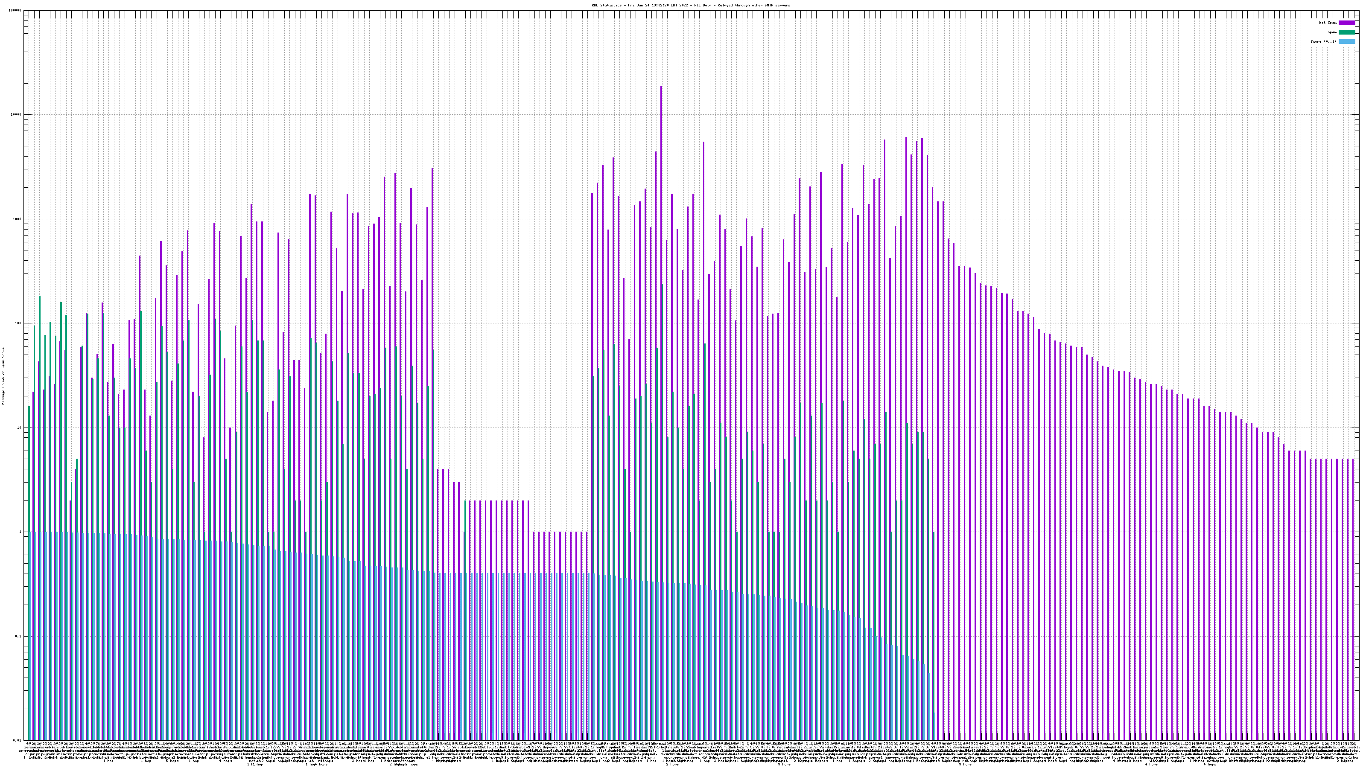Click the 0.01 y-axis tick label
The image size is (1366, 768).
click(18, 740)
